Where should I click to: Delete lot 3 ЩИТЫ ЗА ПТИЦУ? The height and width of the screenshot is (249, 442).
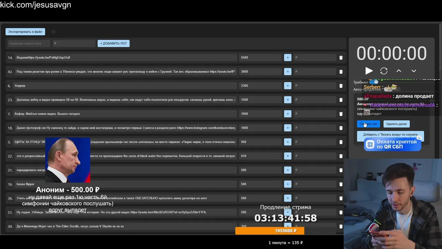pyautogui.click(x=341, y=142)
